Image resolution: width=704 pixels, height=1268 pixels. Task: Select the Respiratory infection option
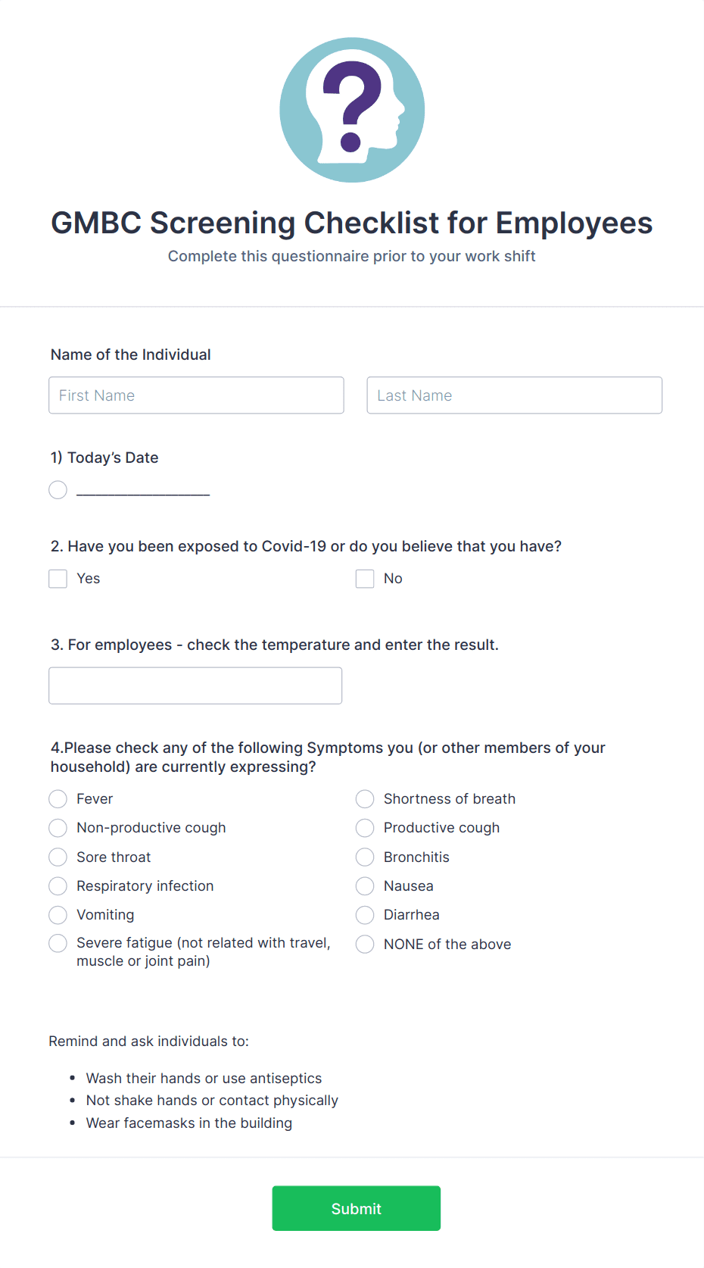pos(58,885)
